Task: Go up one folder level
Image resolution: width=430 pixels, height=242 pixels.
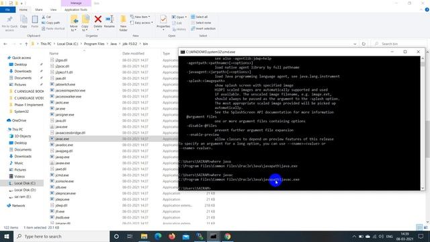Action: pos(26,44)
